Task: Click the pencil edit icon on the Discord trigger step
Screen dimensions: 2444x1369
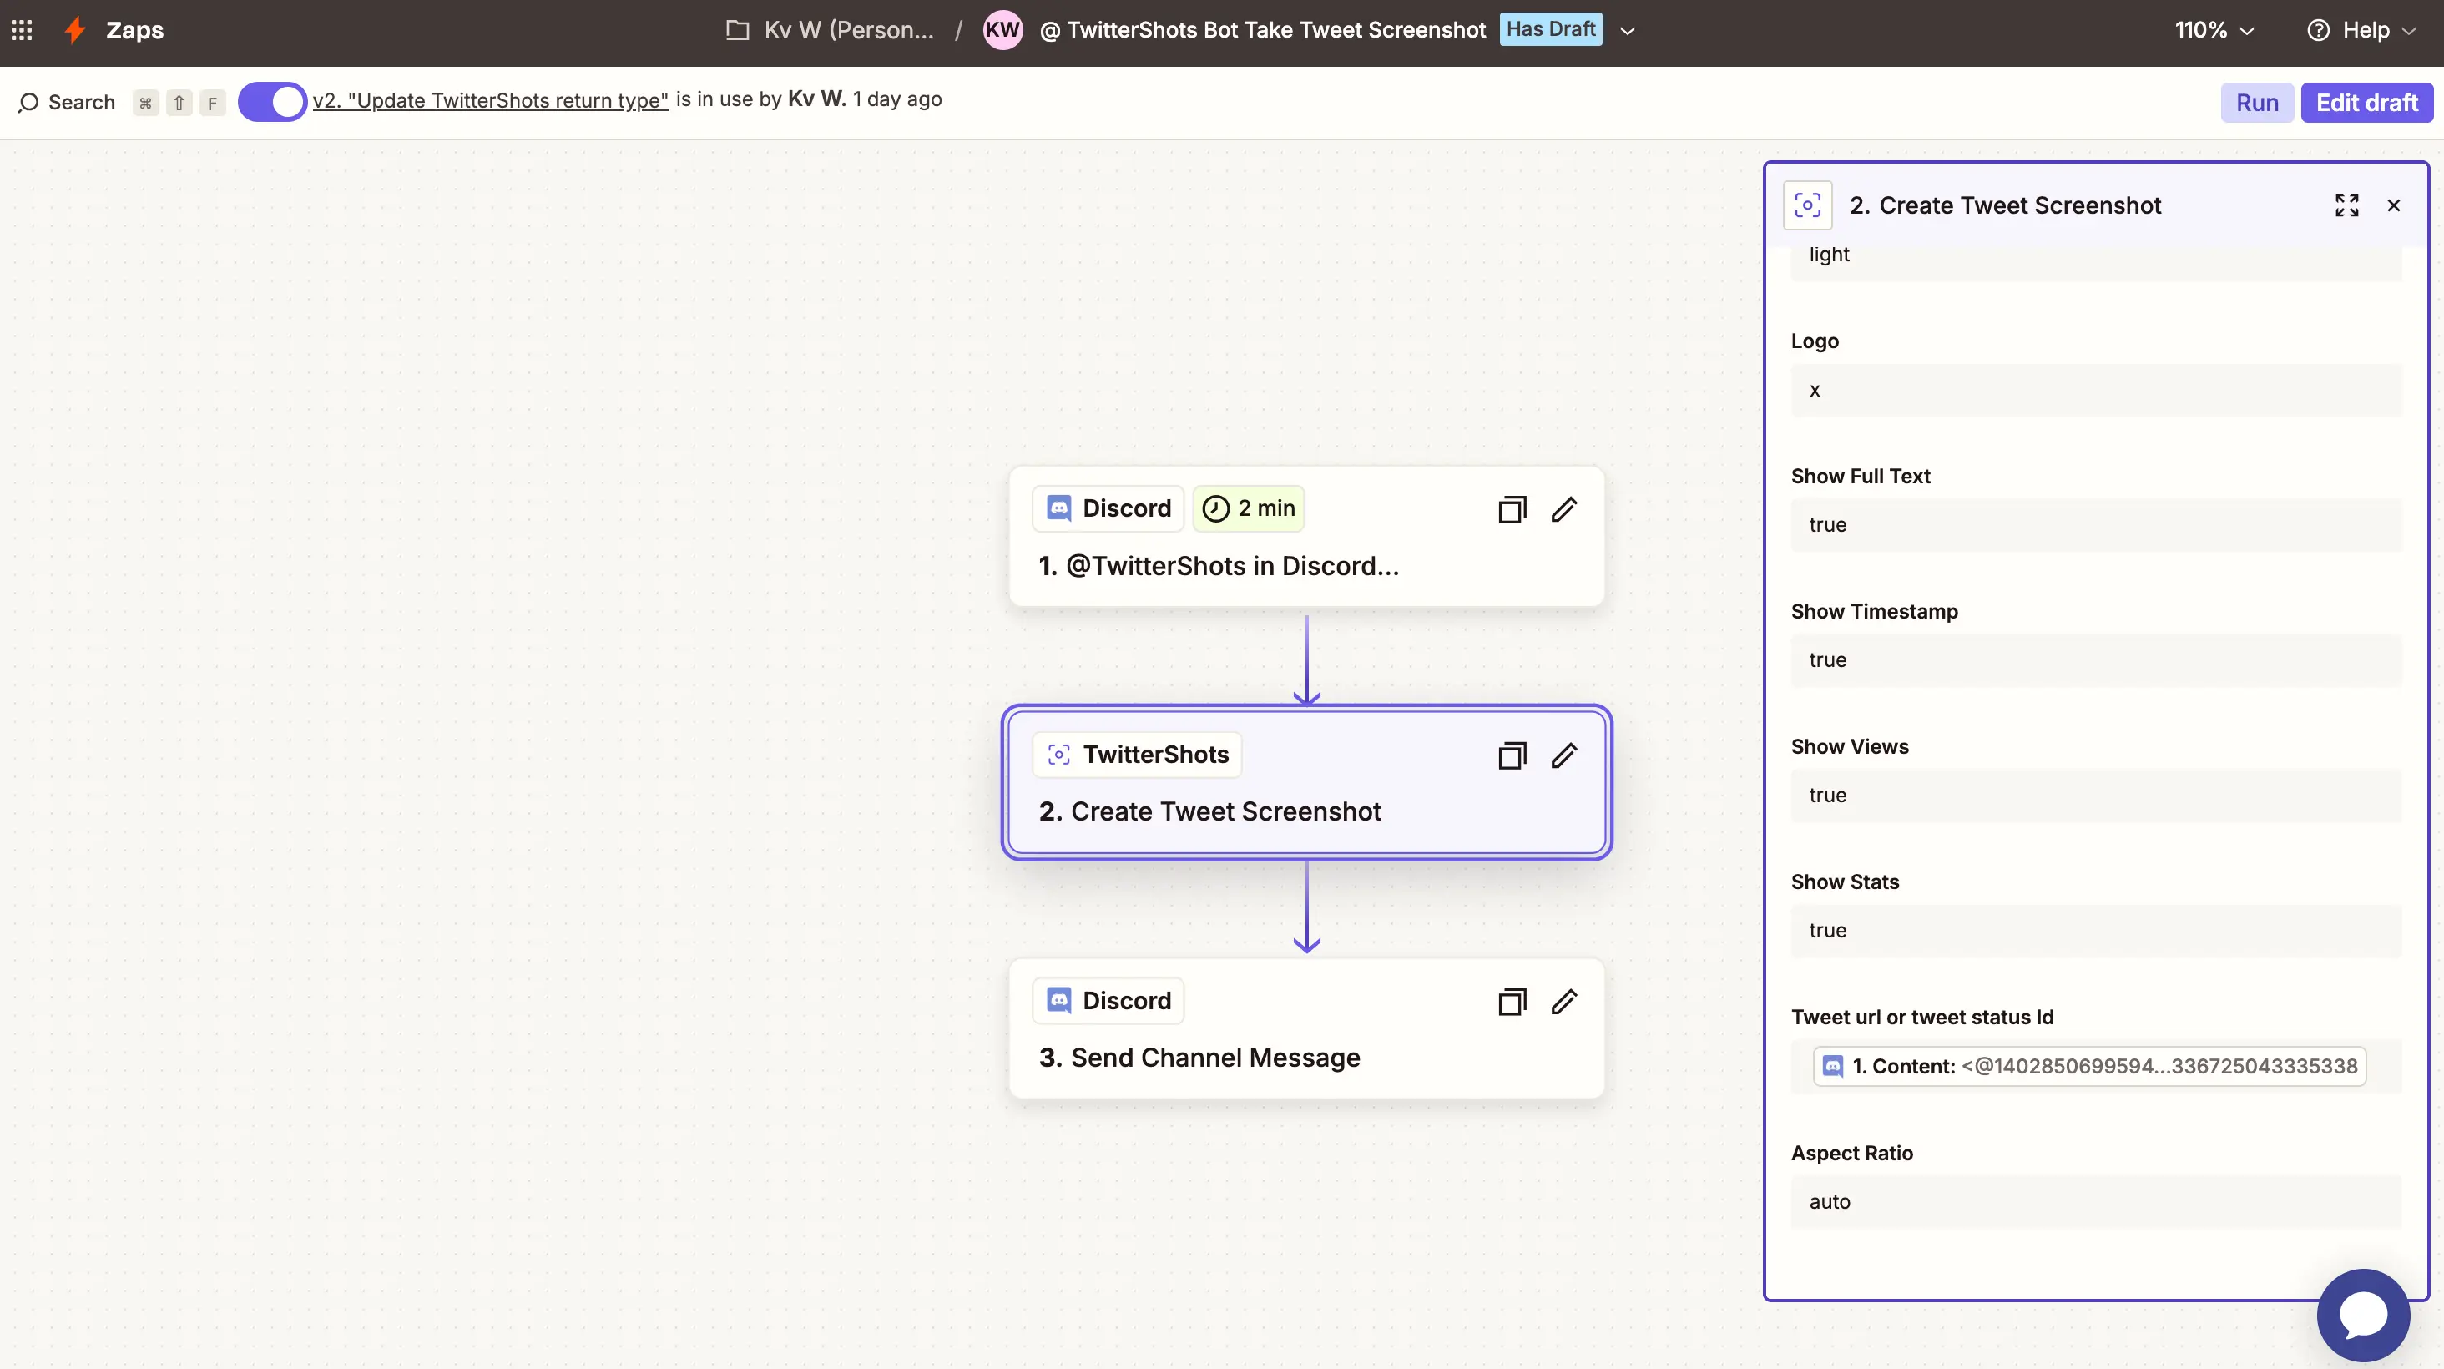Action: tap(1563, 509)
